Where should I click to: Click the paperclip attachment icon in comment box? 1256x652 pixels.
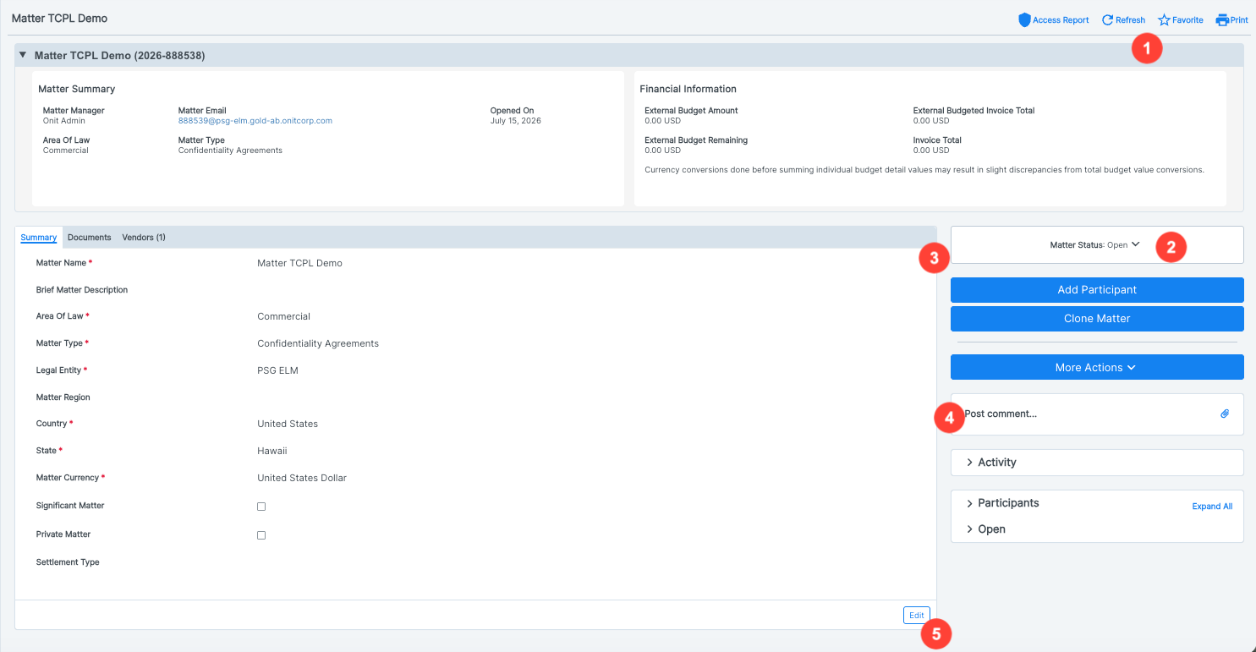1225,414
